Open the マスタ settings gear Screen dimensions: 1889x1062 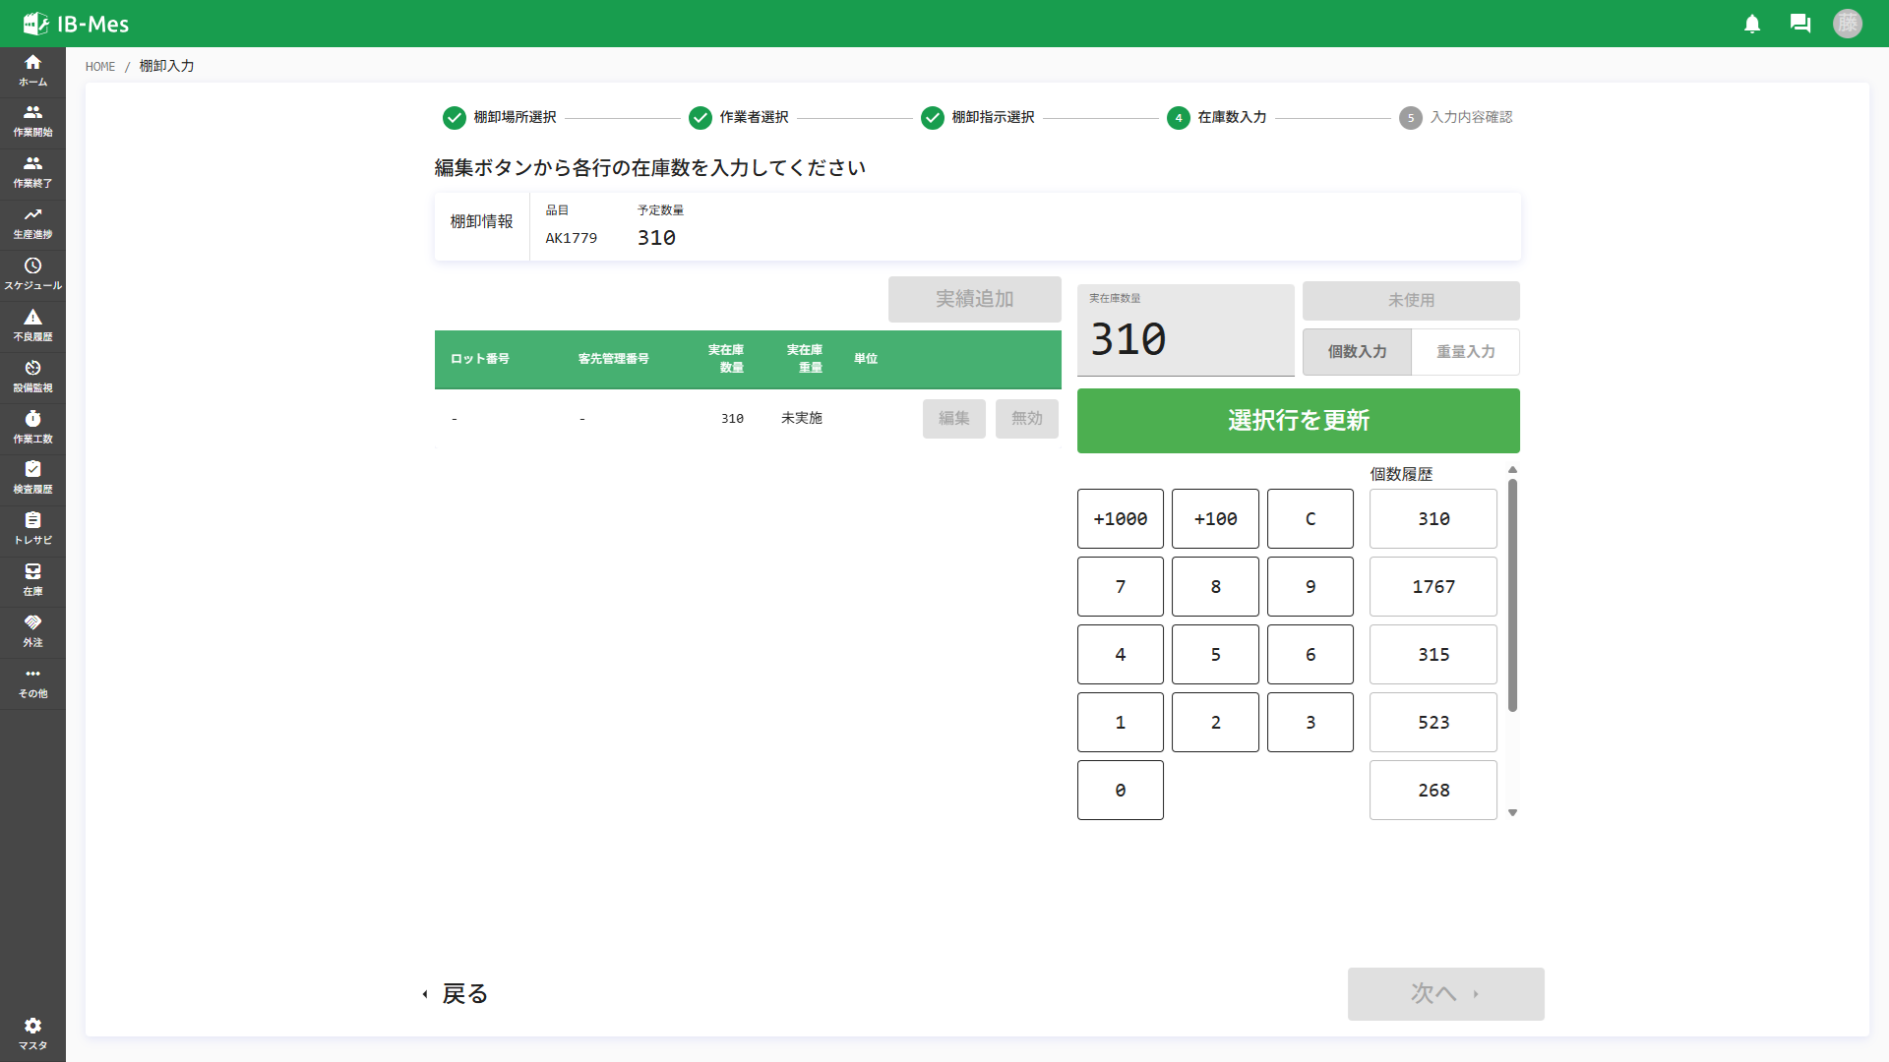click(x=32, y=1031)
